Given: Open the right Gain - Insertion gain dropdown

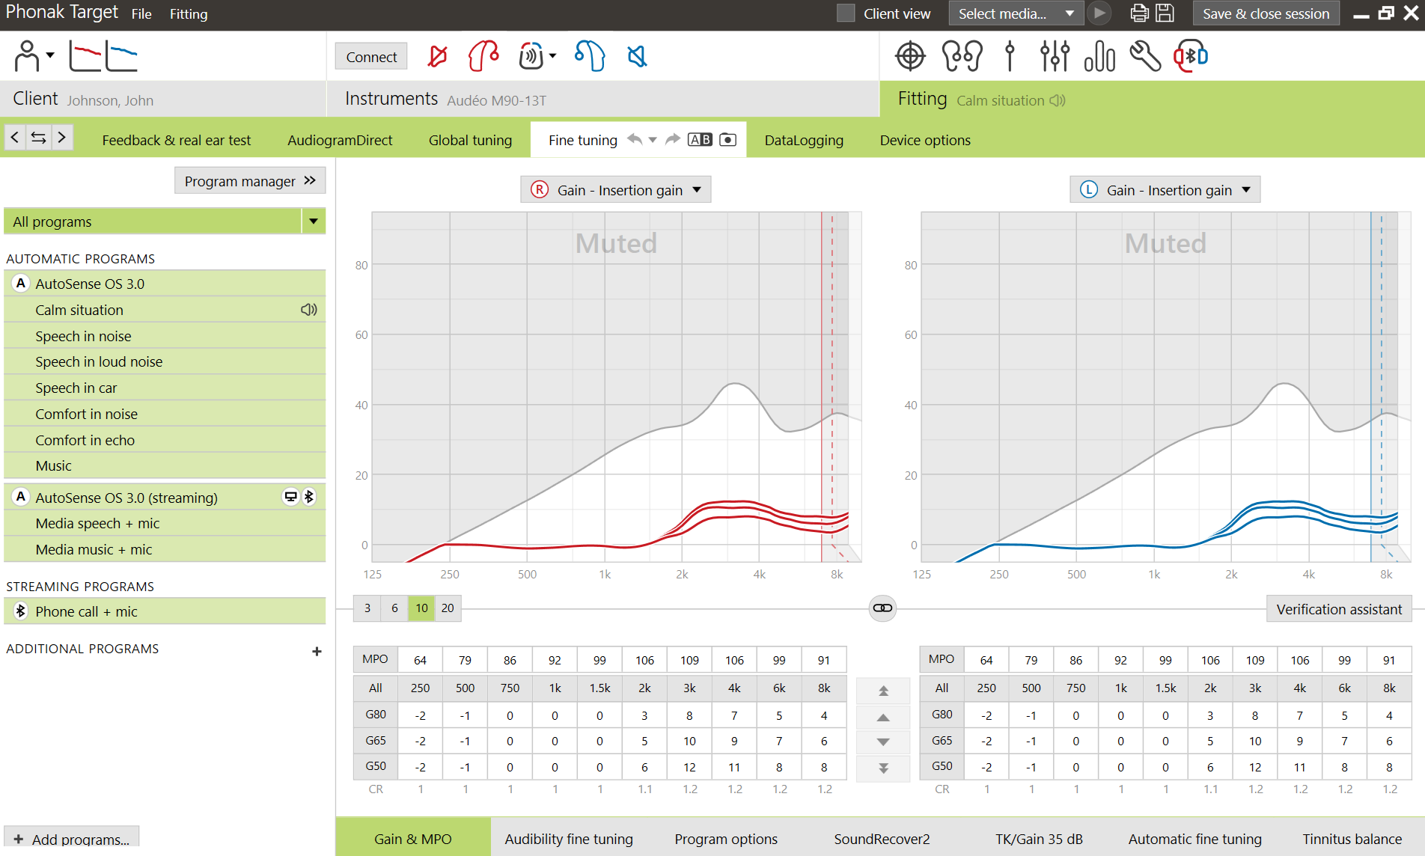Looking at the screenshot, I should click(x=698, y=189).
